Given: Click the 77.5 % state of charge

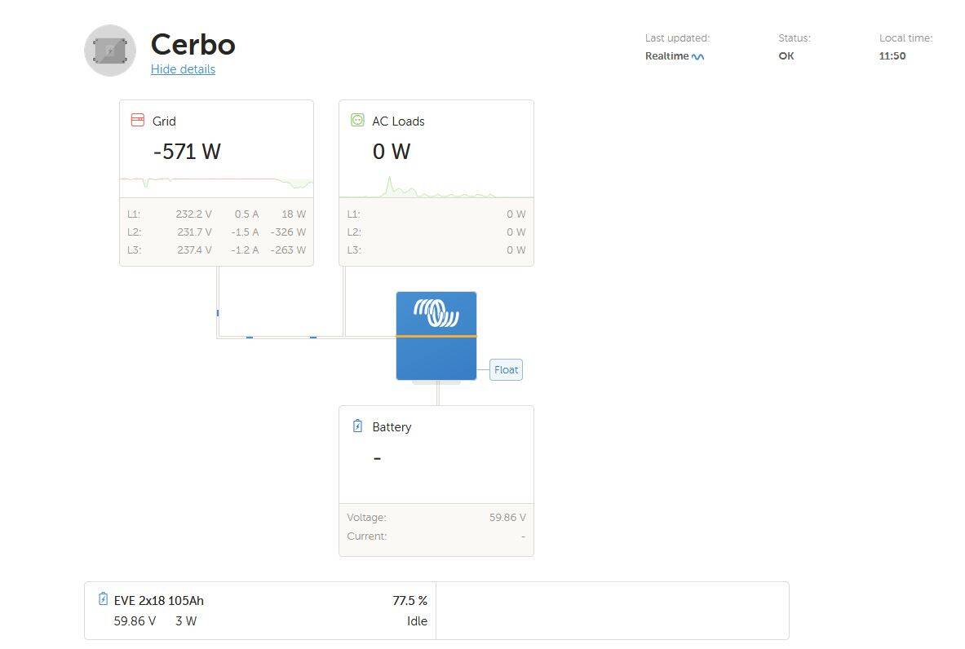Looking at the screenshot, I should click(x=409, y=600).
